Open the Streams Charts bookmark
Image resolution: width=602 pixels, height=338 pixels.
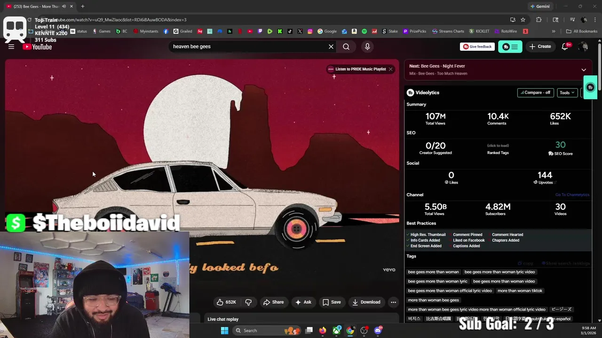click(448, 31)
